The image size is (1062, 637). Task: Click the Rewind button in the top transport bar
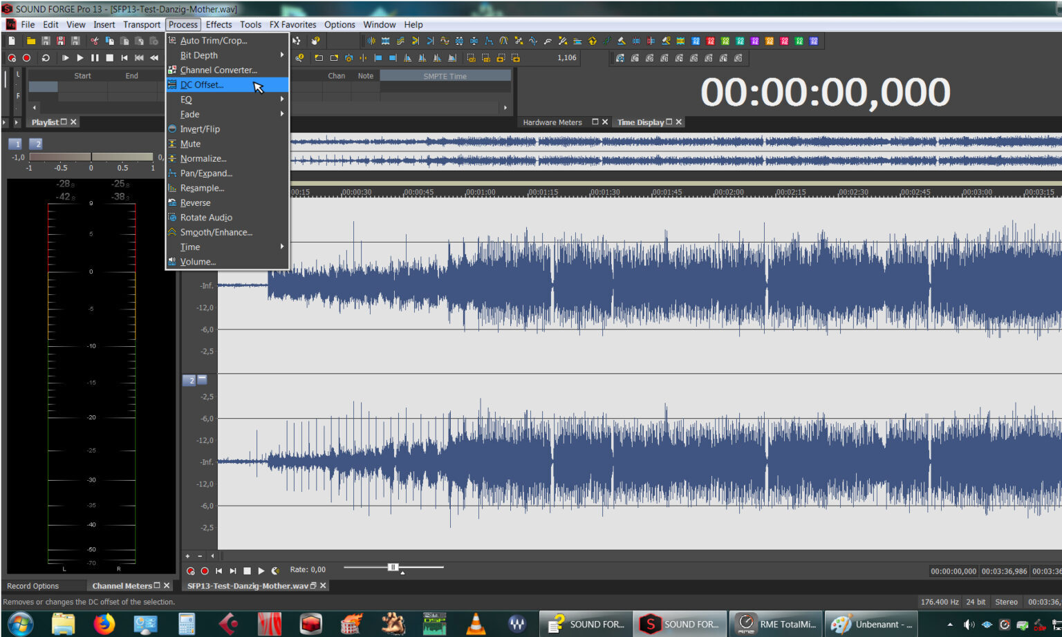click(x=153, y=58)
